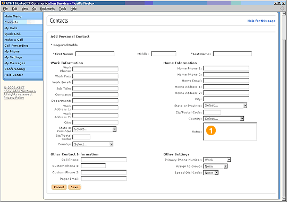Click into the Work Address 1 field
The width and height of the screenshot is (287, 202).
(x=95, y=108)
